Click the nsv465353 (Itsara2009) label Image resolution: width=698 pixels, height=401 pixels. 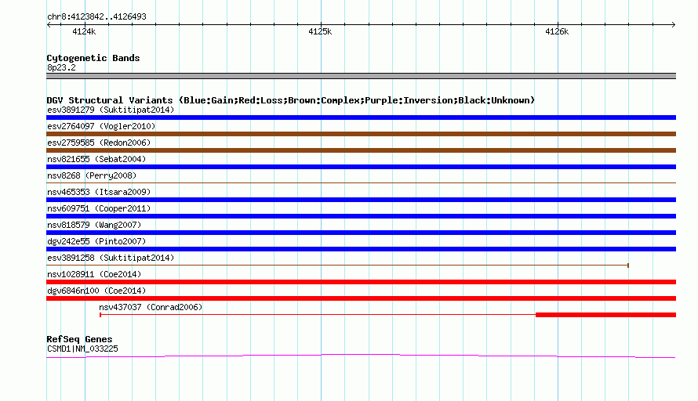(99, 192)
